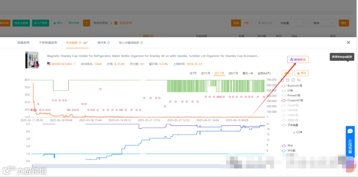Select the 近3个月 time range

(x=219, y=73)
